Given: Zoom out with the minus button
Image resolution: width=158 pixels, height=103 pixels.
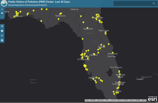Looking at the screenshot, I should click(x=2, y=17).
